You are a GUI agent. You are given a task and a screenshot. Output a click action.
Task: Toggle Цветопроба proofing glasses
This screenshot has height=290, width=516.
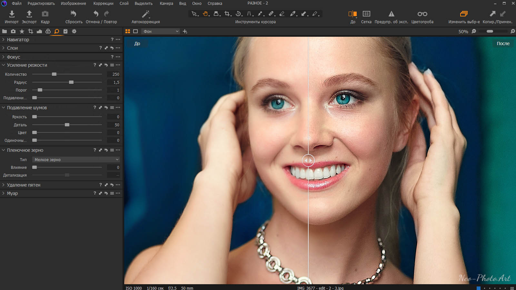click(x=422, y=14)
